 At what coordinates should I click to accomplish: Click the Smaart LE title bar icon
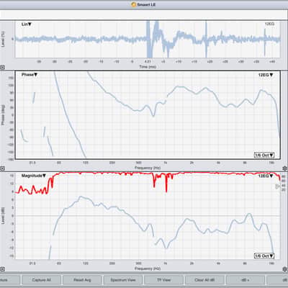[134, 4]
